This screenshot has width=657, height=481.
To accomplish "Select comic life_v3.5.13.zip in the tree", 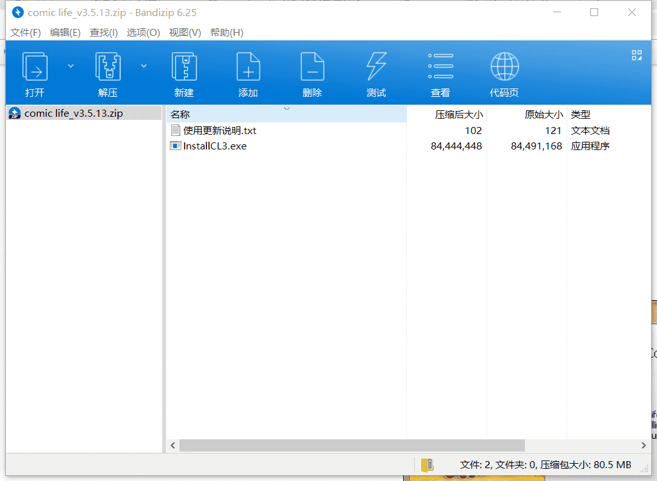I will tap(84, 114).
